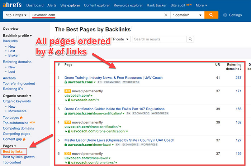Expand the row 3 drone-certification URL arrow
The width and height of the screenshot is (251, 166).
(123, 114)
